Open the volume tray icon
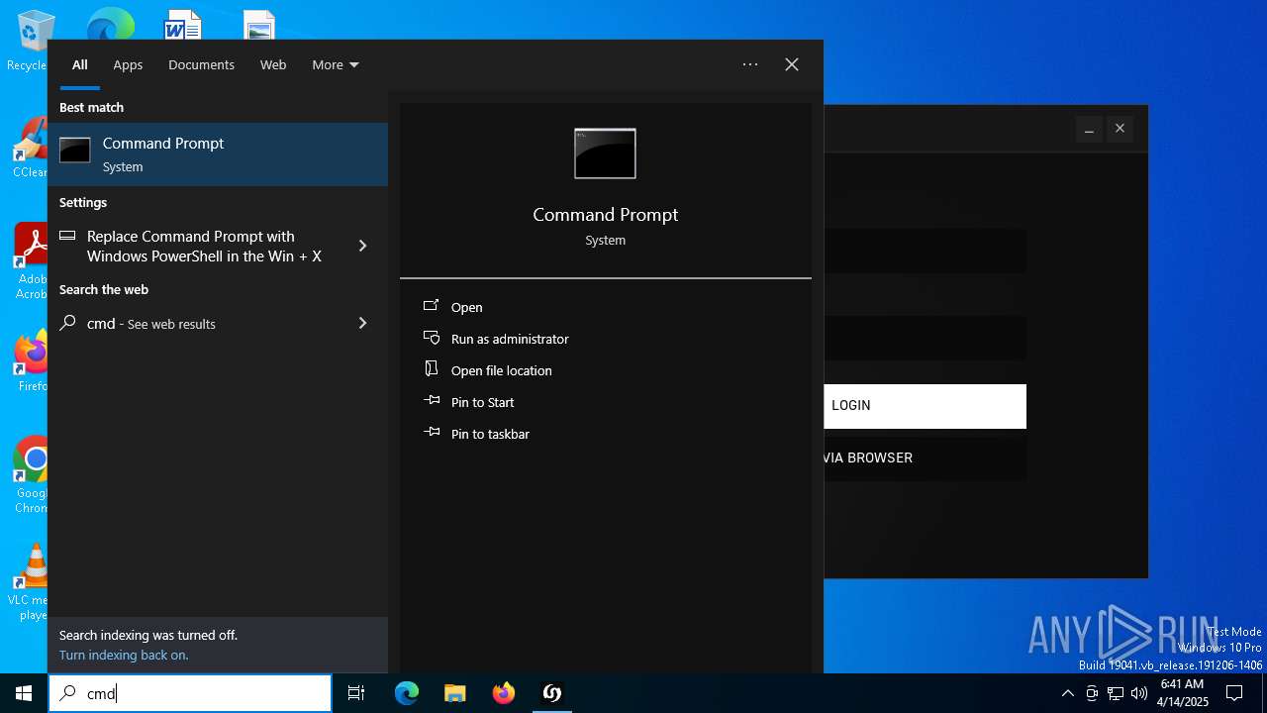 click(x=1139, y=693)
